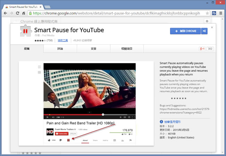
Task: Click the fb extension icon in toolbar
Action: [214, 14]
